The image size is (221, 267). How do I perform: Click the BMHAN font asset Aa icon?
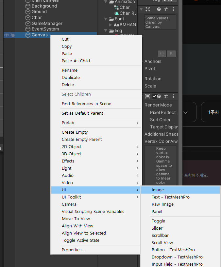pyautogui.click(x=116, y=25)
